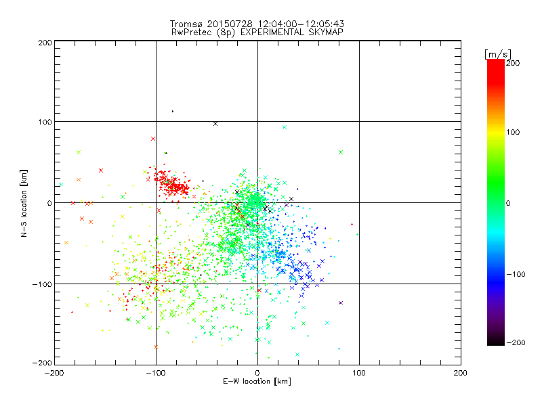Click the y-axis tick label '200' at top
This screenshot has width=542, height=406.
pos(45,43)
